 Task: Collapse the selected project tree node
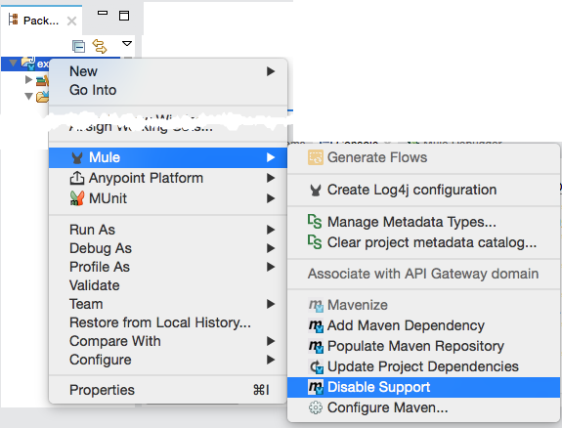coord(14,64)
